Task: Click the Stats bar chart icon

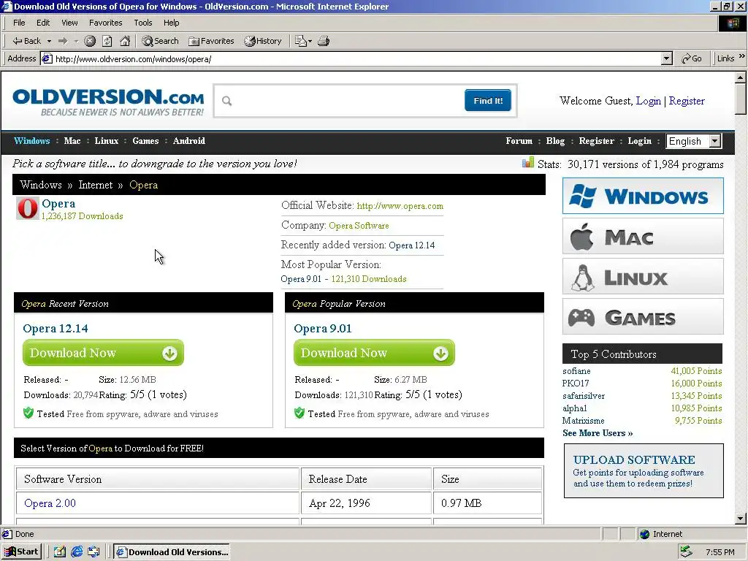Action: click(x=528, y=163)
